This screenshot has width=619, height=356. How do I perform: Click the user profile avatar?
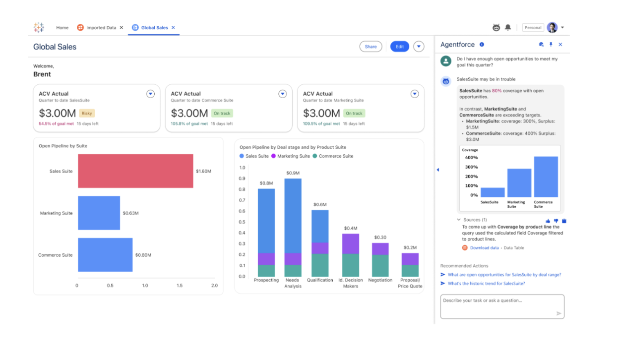pos(552,28)
